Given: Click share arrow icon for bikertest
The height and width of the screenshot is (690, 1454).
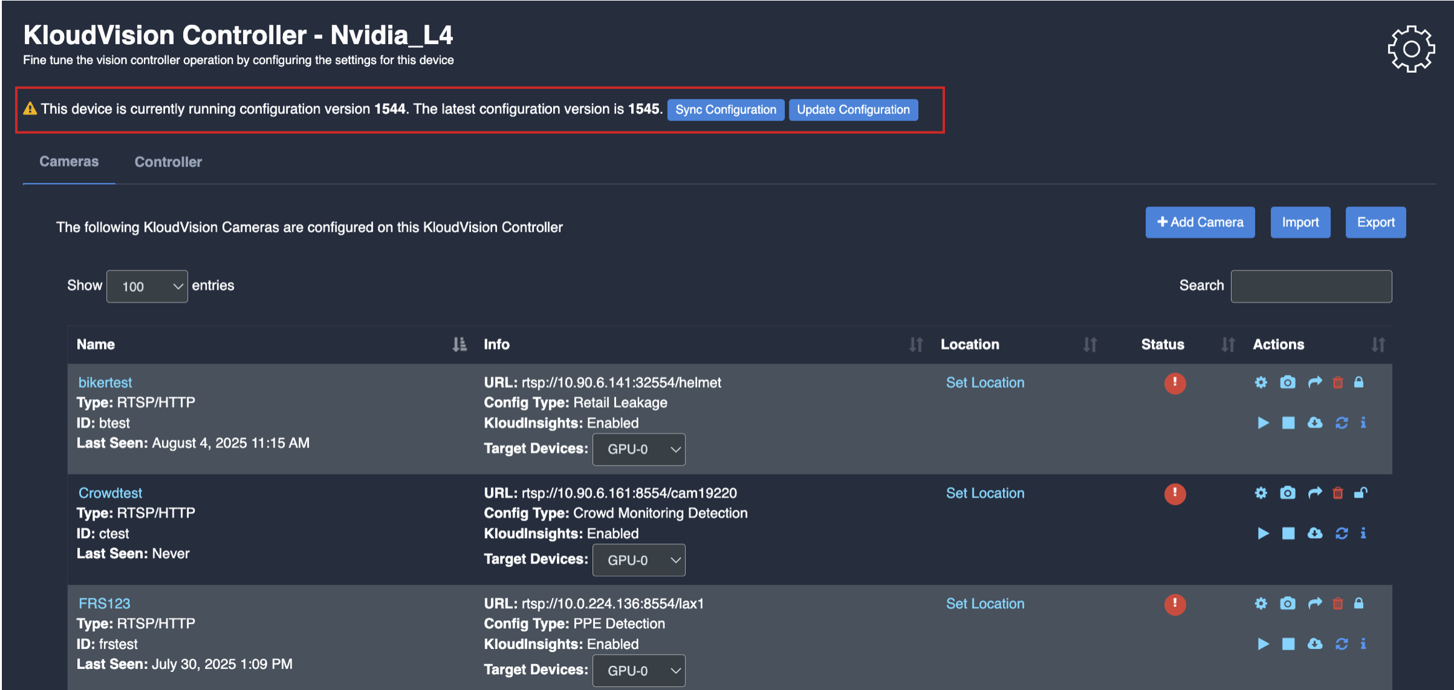Looking at the screenshot, I should click(x=1314, y=382).
